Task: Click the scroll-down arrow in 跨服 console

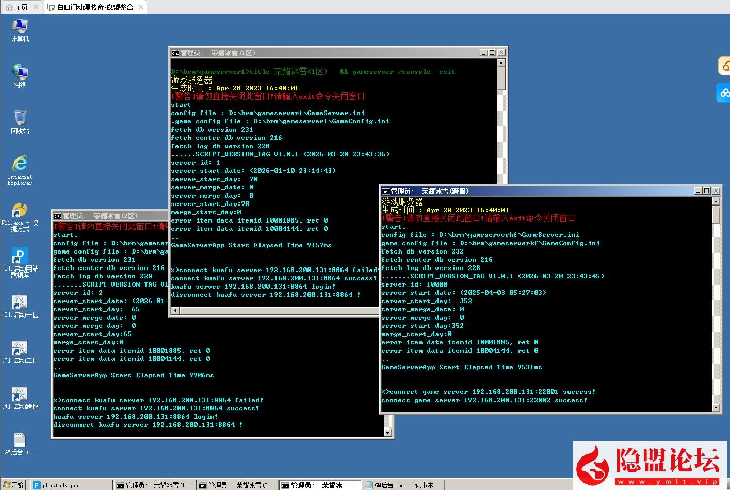Action: [716, 408]
